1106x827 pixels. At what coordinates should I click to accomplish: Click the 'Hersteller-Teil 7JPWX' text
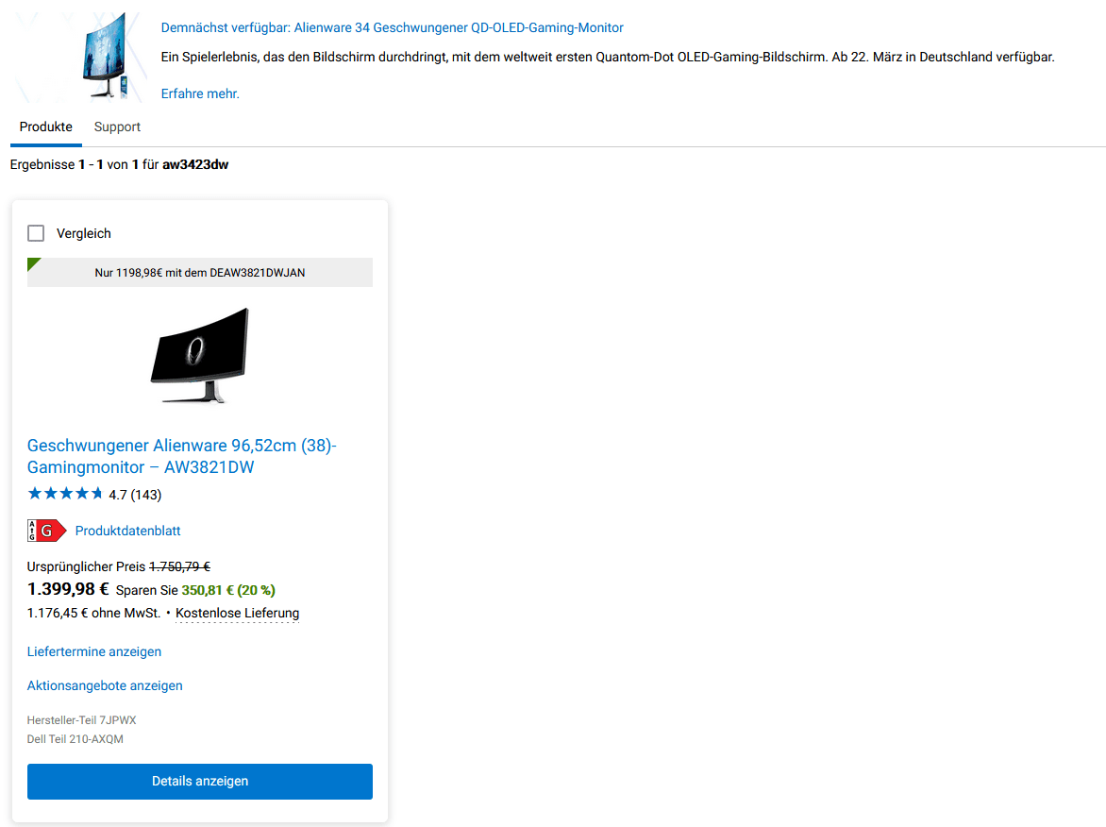[82, 720]
